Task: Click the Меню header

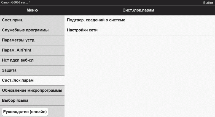Action: tap(32, 10)
